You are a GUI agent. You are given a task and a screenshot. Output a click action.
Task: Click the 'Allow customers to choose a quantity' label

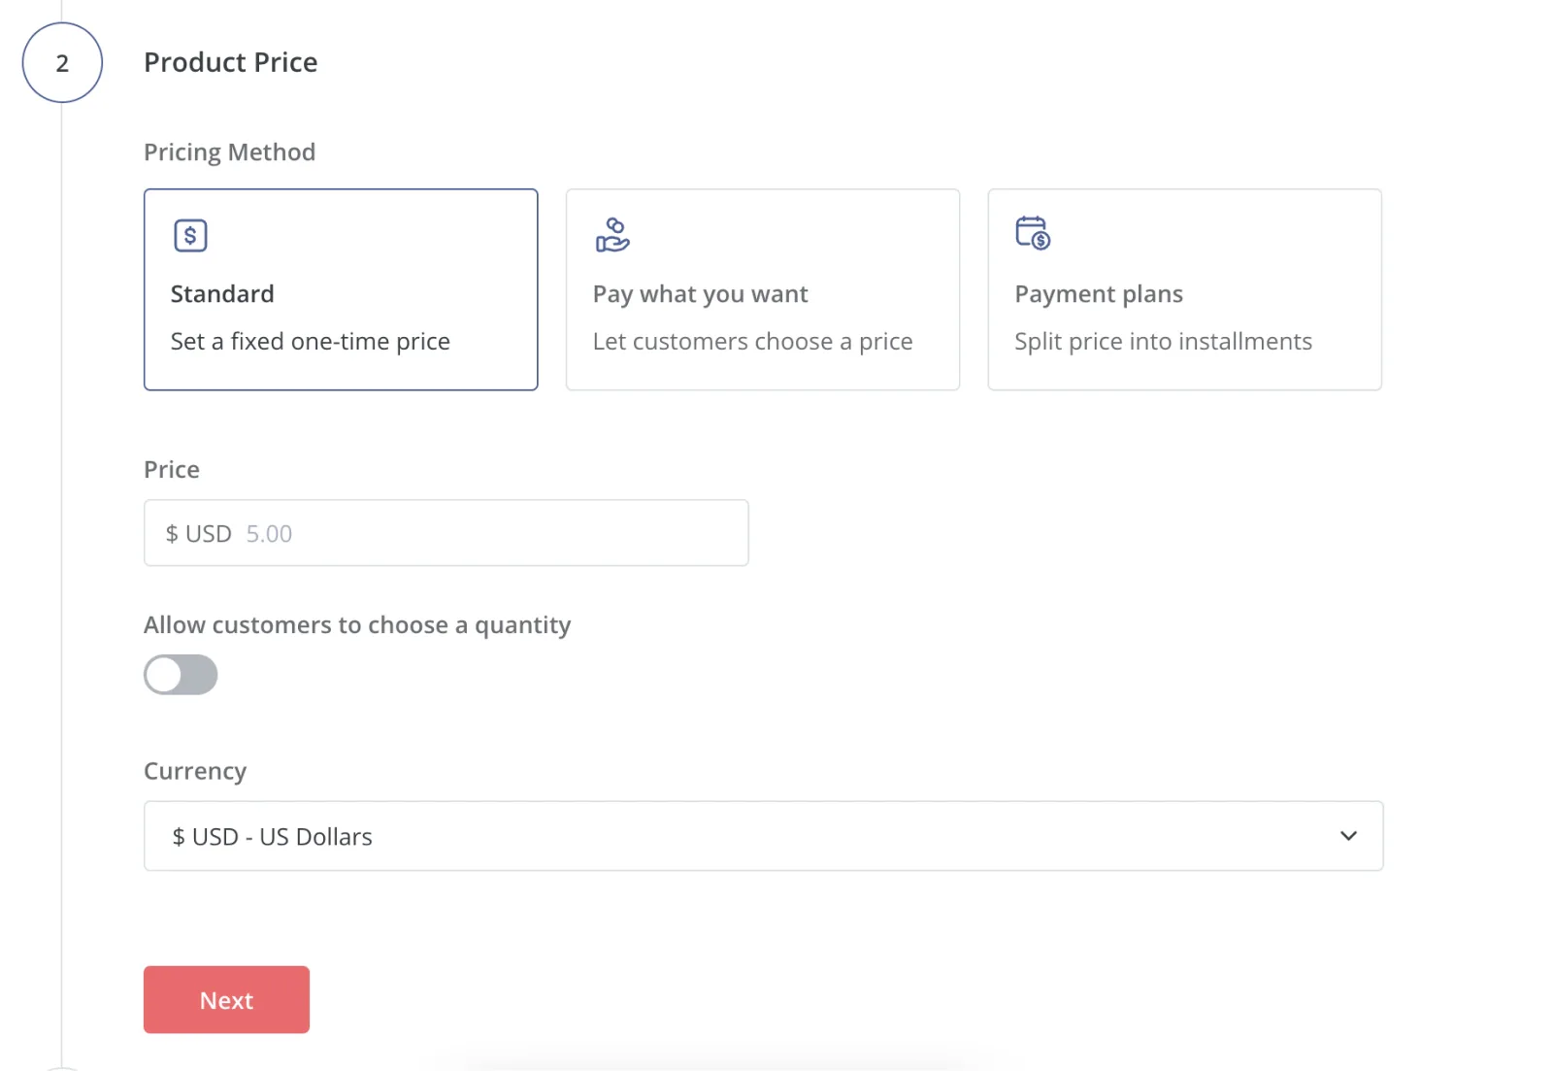click(356, 625)
